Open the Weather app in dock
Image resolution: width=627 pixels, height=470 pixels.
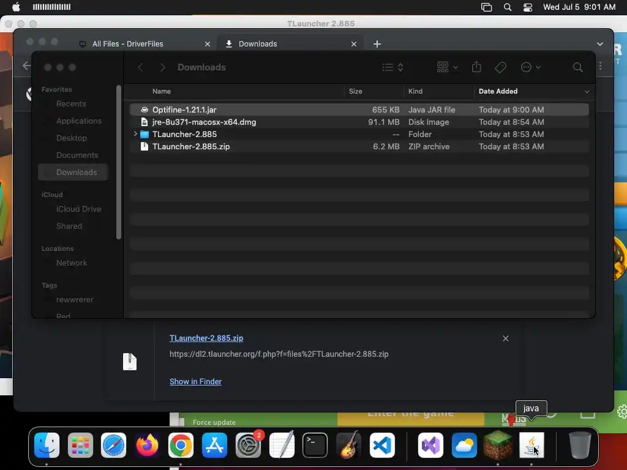click(464, 445)
